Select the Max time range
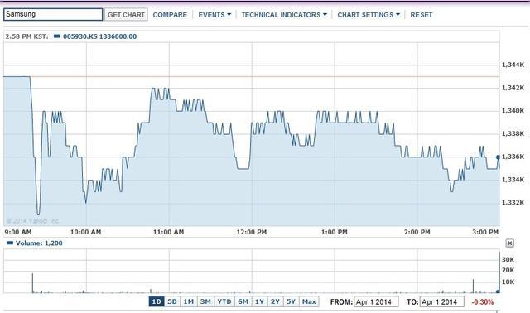This screenshot has width=530, height=313. point(309,301)
